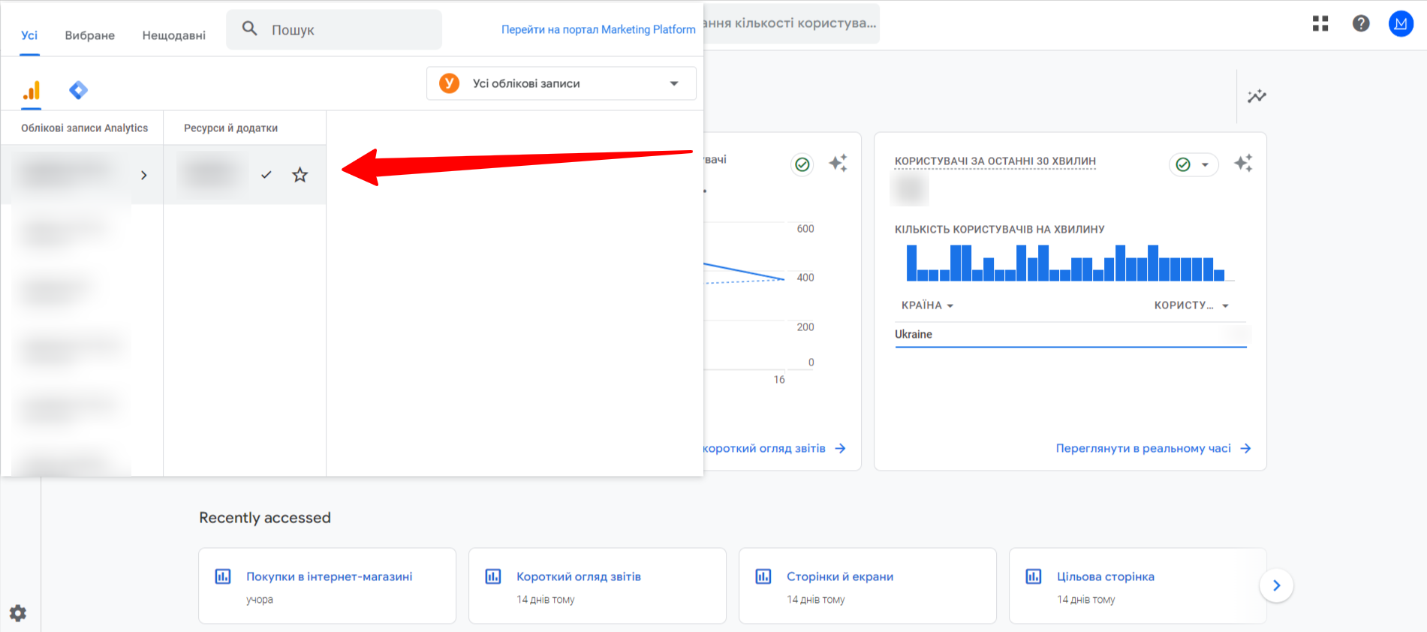
Task: Click the search magnifier icon
Action: pos(250,29)
